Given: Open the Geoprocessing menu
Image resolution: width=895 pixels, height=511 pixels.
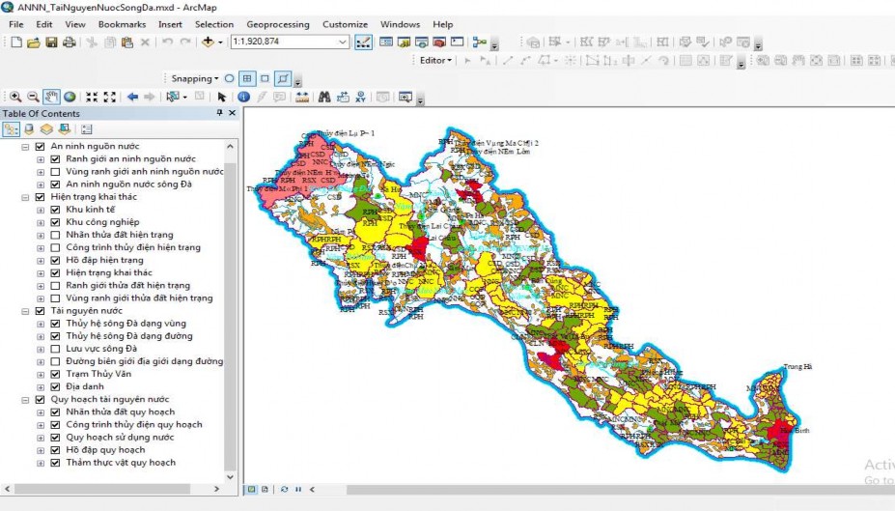Looking at the screenshot, I should (278, 24).
